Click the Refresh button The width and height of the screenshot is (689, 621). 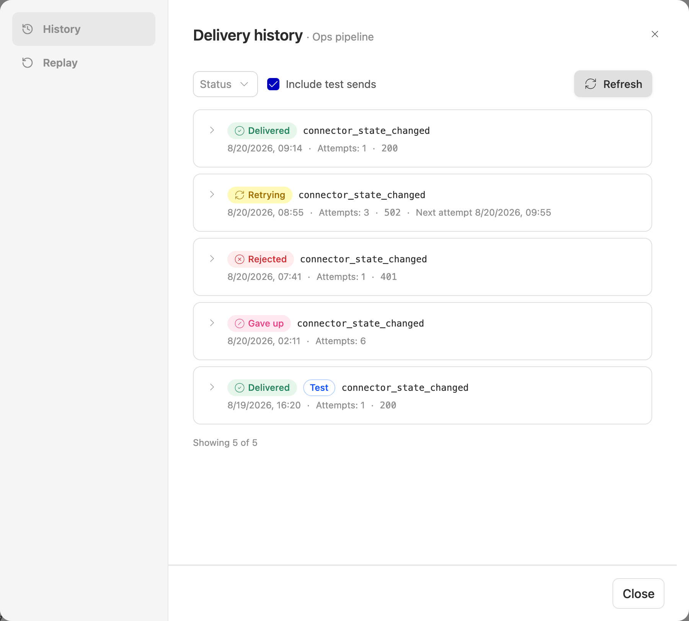point(613,84)
